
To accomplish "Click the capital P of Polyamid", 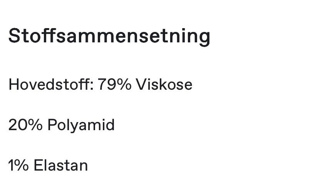I will [x=52, y=125].
